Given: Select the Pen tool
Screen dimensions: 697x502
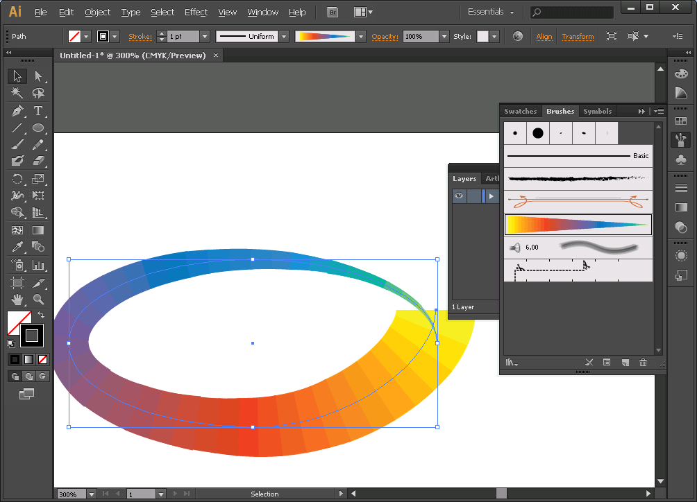Looking at the screenshot, I should tap(17, 110).
